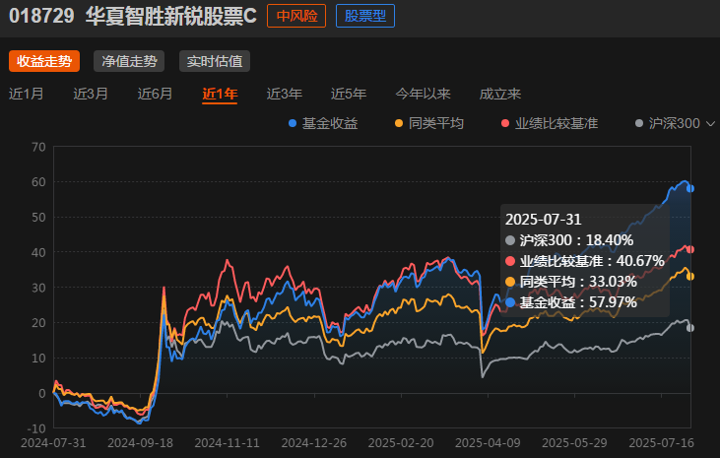The image size is (720, 458).
Task: Click x-axis date label 2025-05-29
Action: [x=574, y=443]
